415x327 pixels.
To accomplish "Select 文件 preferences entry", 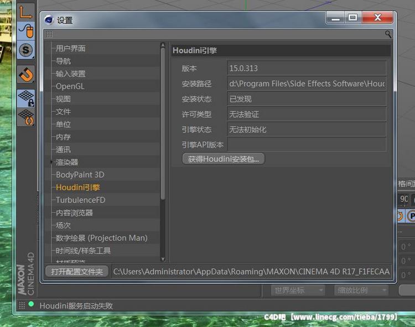I will 63,112.
